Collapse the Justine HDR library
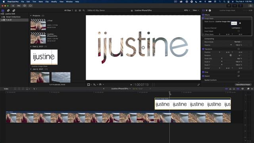The height and width of the screenshot is (143, 254). (1, 14)
